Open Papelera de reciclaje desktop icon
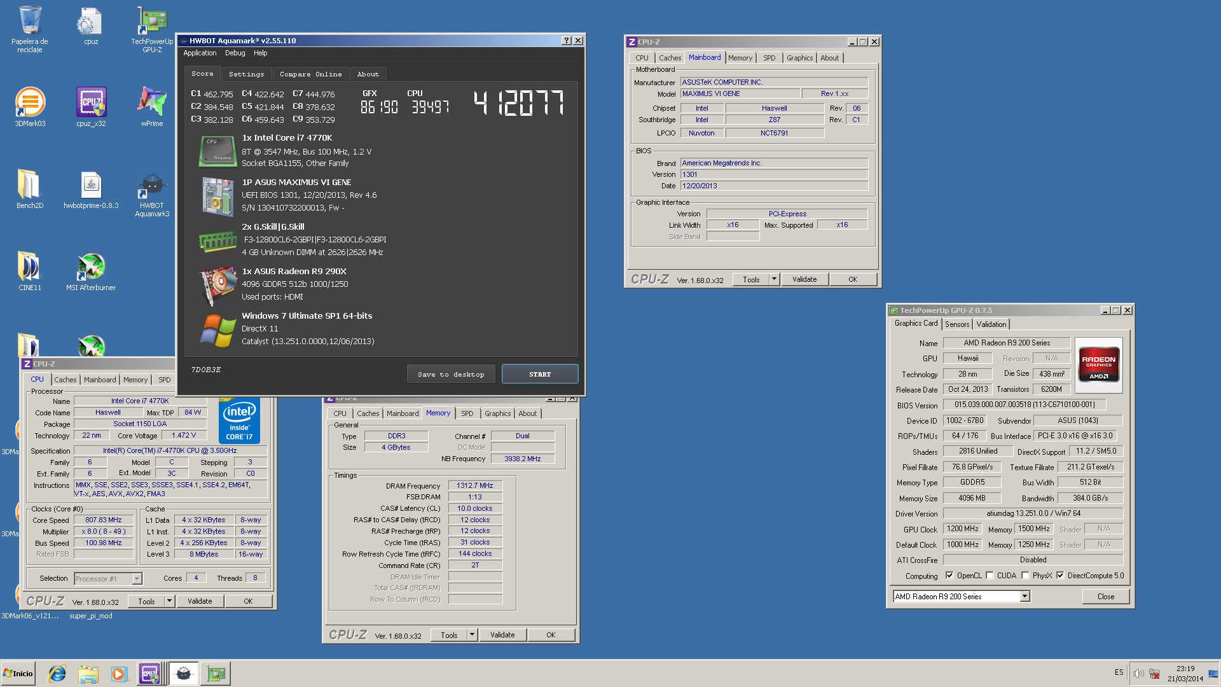This screenshot has height=687, width=1221. [30, 29]
